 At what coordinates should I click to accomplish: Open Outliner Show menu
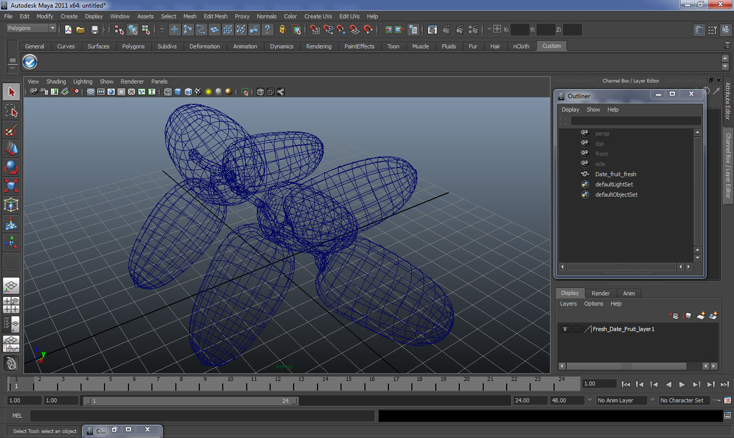(x=593, y=109)
